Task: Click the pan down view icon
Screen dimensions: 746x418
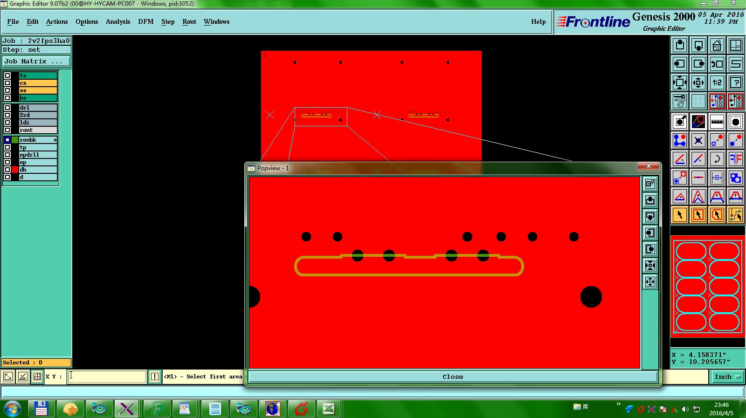Action: click(x=698, y=45)
